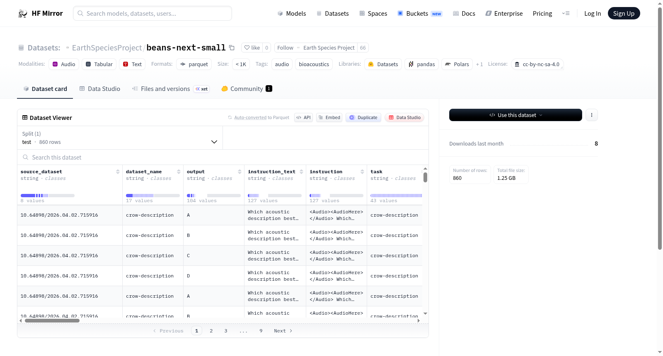
Task: Click the HF Mirror logo icon
Action: pyautogui.click(x=23, y=13)
